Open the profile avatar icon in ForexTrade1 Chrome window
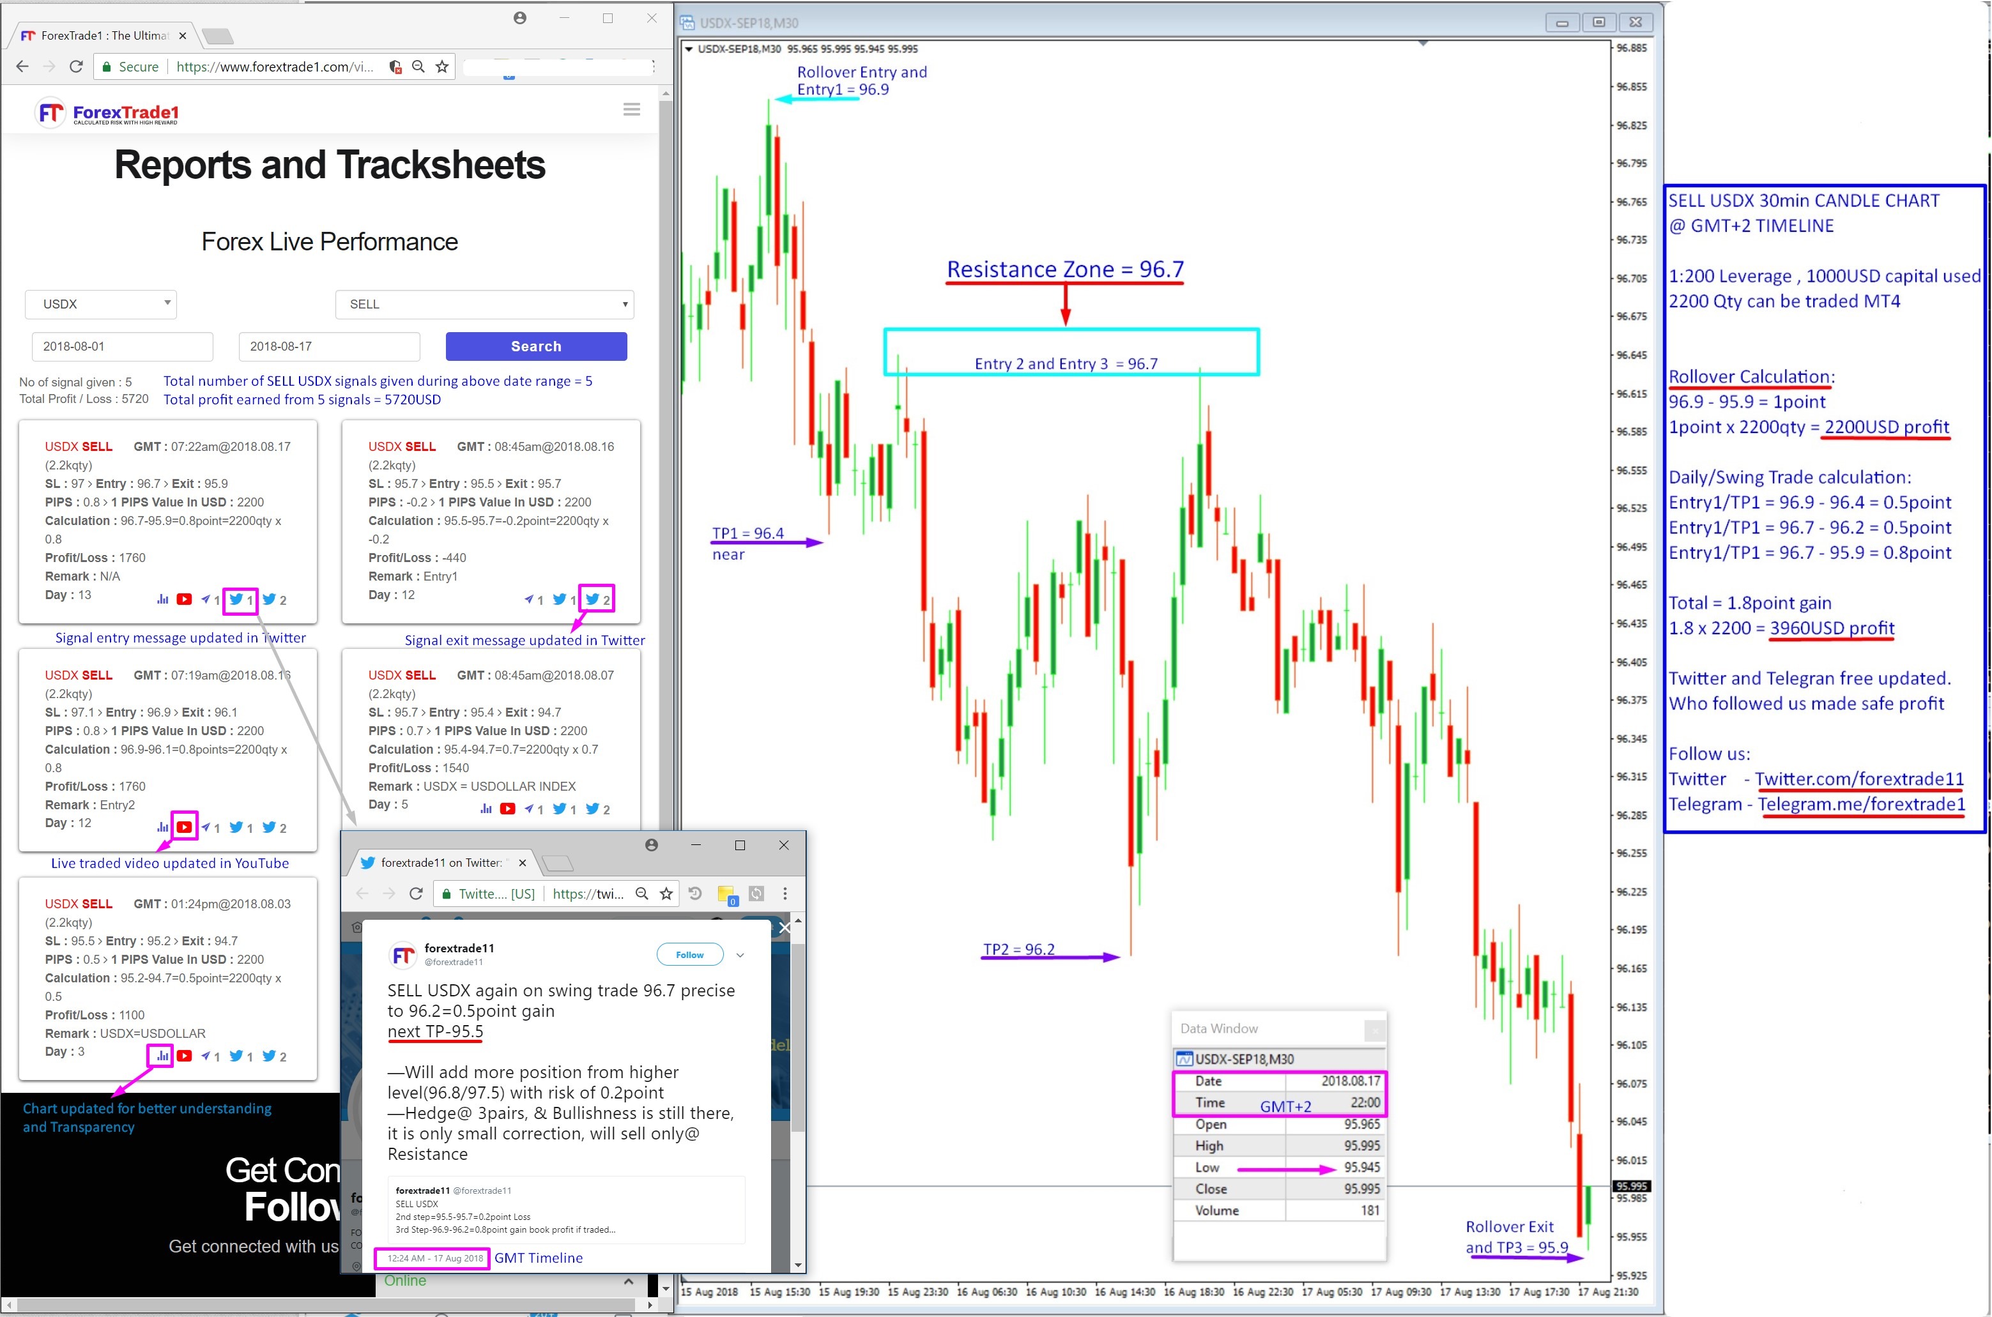 pyautogui.click(x=520, y=18)
